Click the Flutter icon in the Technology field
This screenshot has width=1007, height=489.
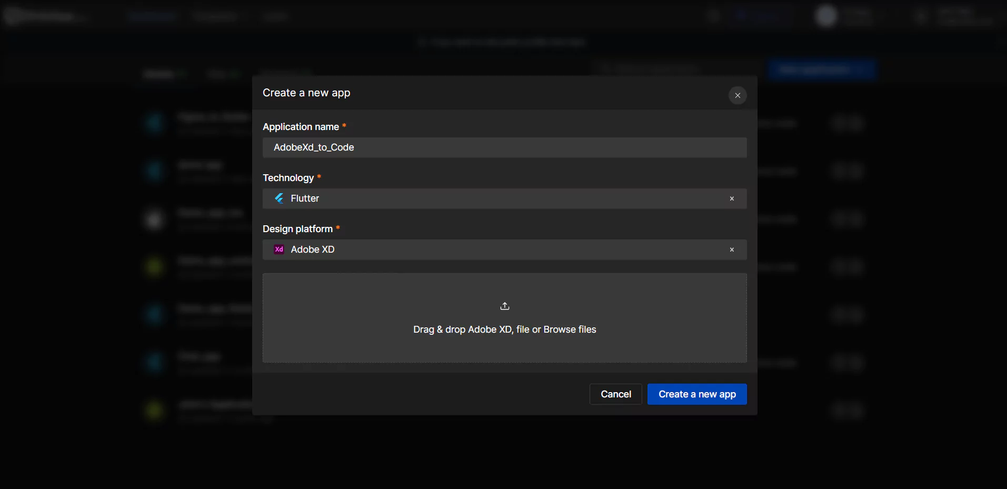(279, 198)
